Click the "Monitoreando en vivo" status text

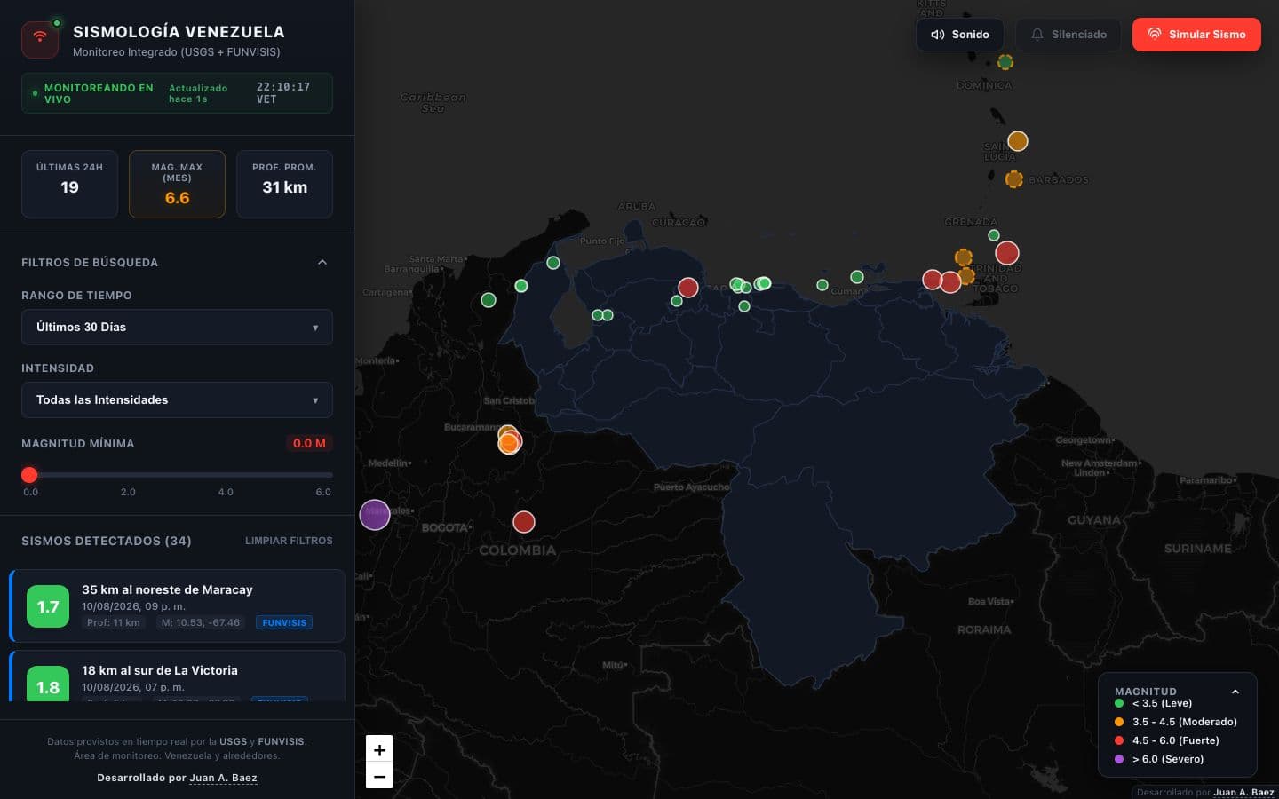(x=99, y=93)
